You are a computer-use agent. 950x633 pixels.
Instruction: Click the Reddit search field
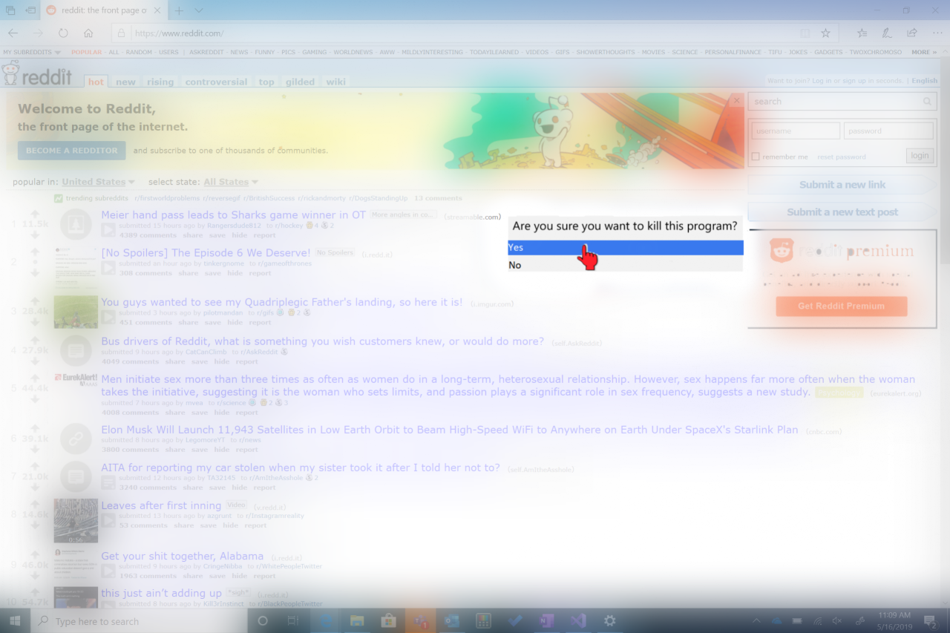[834, 102]
